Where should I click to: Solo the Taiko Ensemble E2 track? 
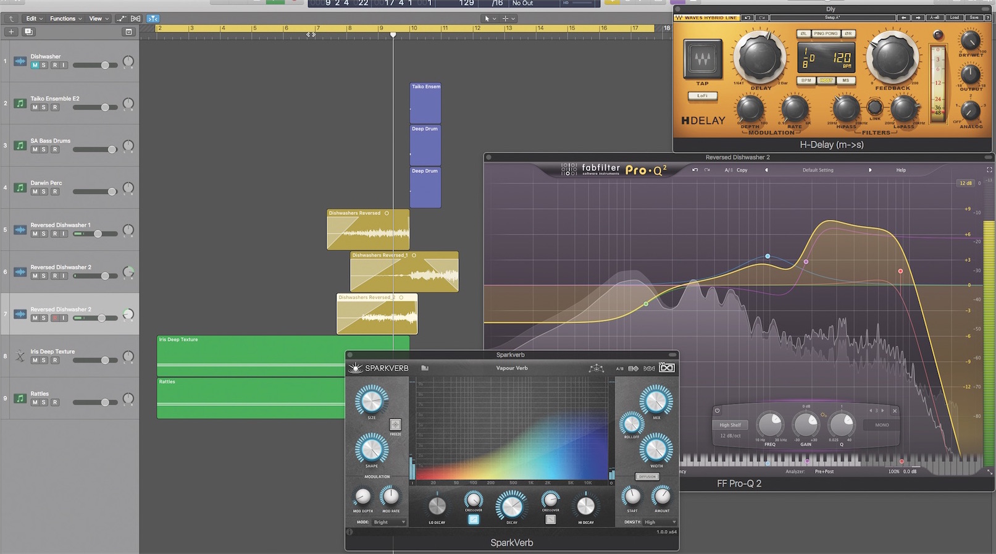44,107
